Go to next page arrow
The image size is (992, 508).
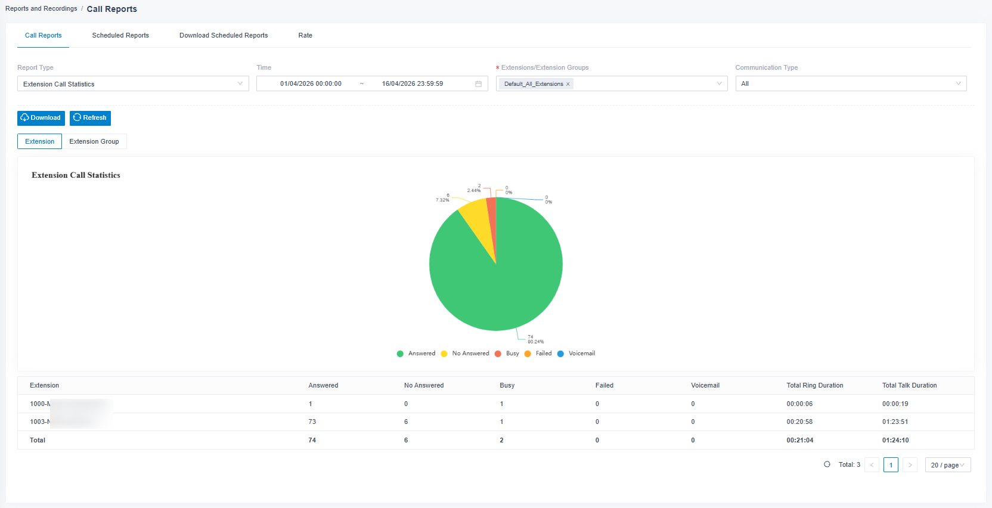click(910, 465)
